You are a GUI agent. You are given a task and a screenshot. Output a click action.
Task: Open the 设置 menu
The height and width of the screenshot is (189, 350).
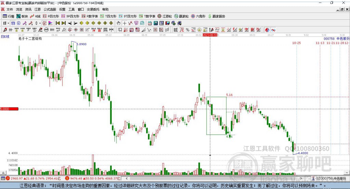pos(62,9)
